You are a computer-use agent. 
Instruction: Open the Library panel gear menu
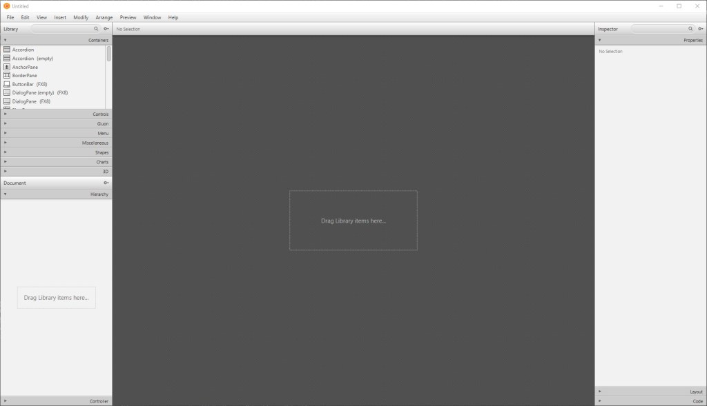point(106,29)
